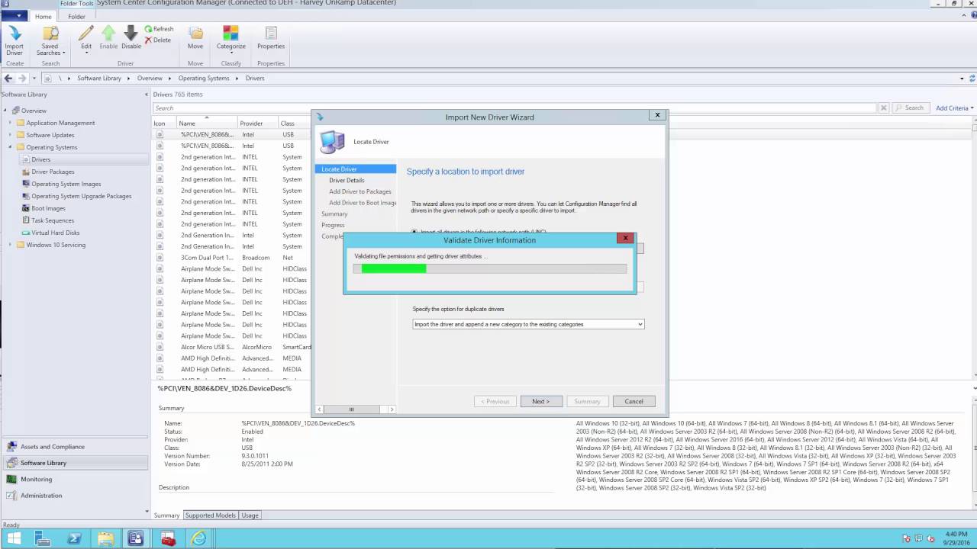Sort list by Provider column
977x549 pixels.
[x=256, y=123]
